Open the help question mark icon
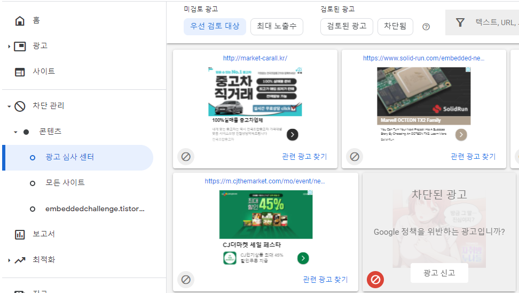The height and width of the screenshot is (293, 519). click(426, 27)
